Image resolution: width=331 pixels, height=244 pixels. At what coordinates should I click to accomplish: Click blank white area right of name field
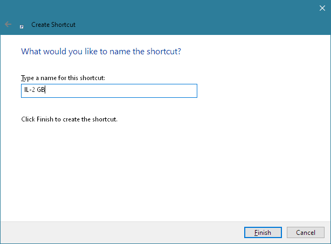tap(259, 91)
